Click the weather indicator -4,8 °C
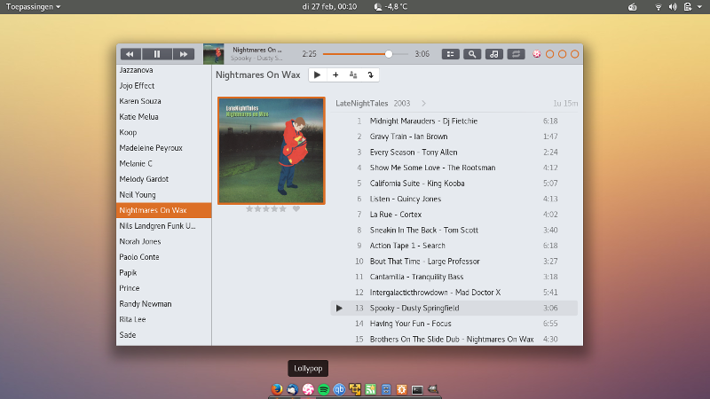710x399 pixels. [390, 7]
